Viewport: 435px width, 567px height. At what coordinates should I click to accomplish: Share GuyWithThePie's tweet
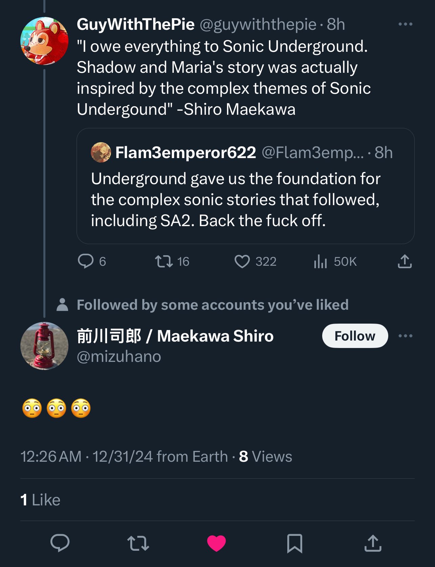(x=405, y=261)
